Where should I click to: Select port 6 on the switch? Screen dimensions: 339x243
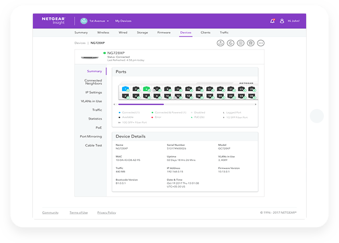147,96
